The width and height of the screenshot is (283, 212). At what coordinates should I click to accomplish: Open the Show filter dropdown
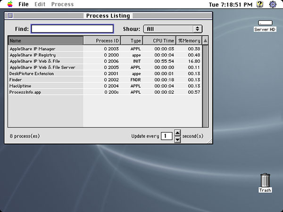pyautogui.click(x=173, y=29)
